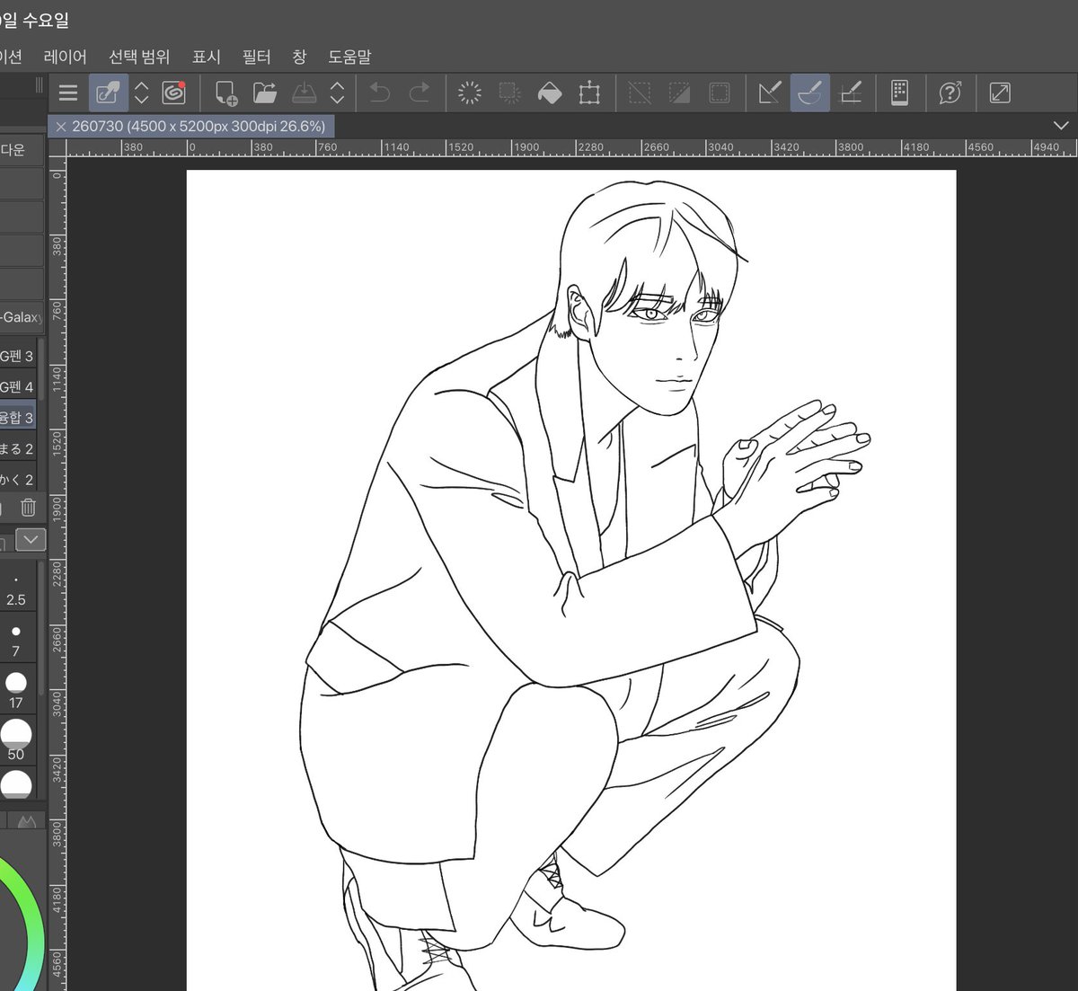Open the 선택 범위 menu
The height and width of the screenshot is (991, 1078).
click(x=139, y=57)
